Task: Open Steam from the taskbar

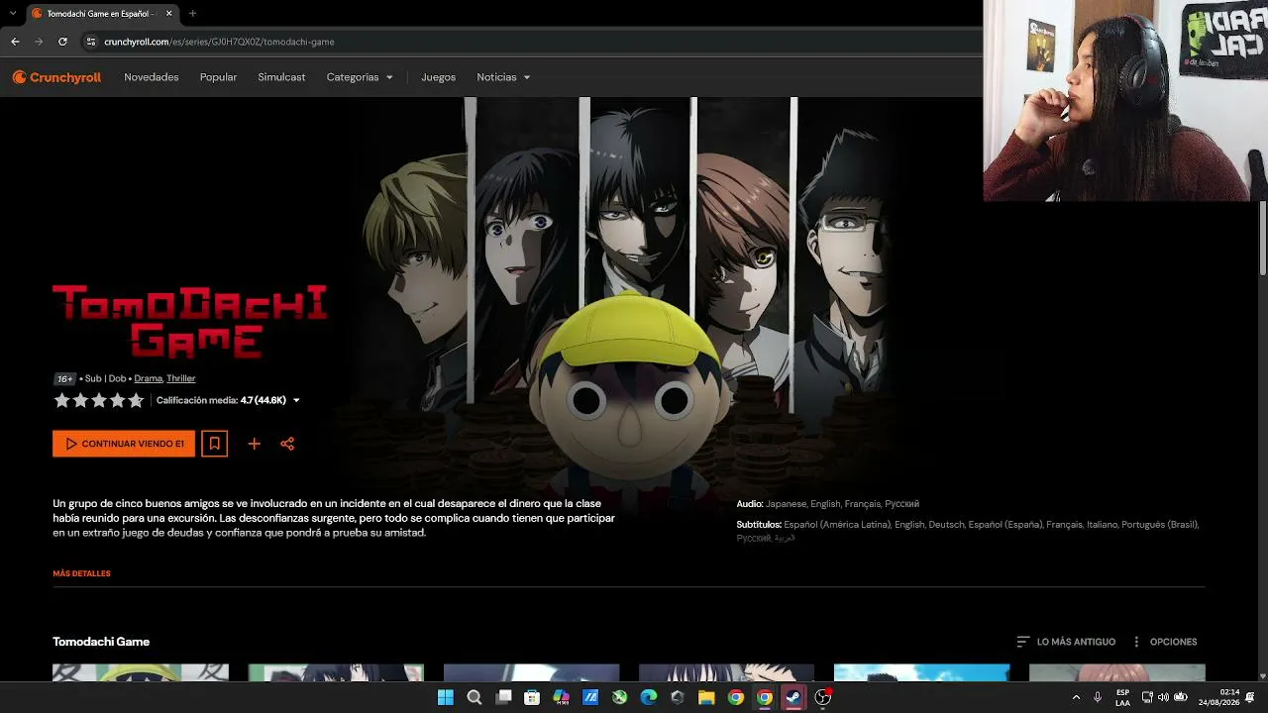Action: (x=793, y=697)
